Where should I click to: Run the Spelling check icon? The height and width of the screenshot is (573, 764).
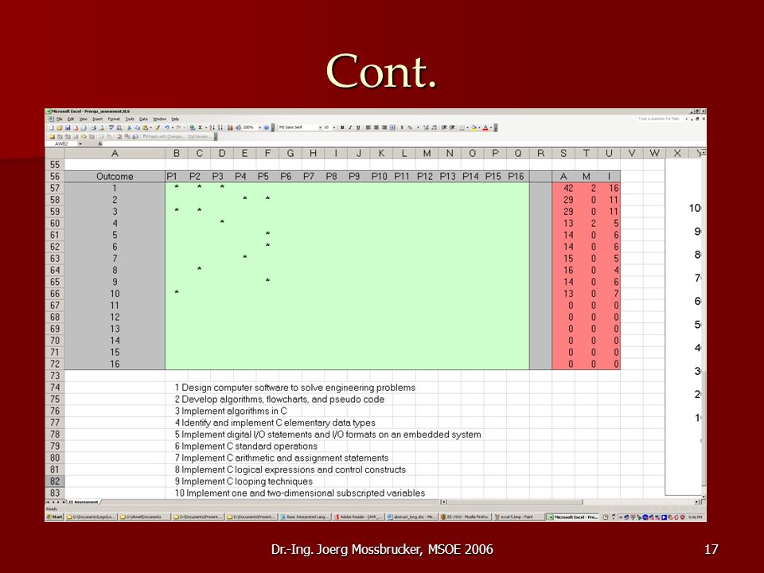(x=111, y=127)
